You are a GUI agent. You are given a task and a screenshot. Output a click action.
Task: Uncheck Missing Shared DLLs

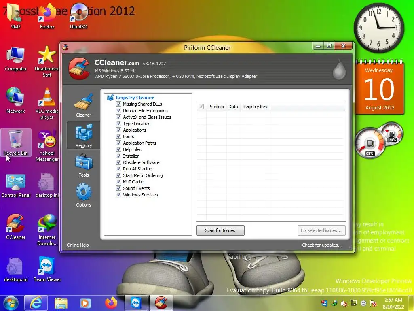click(118, 104)
